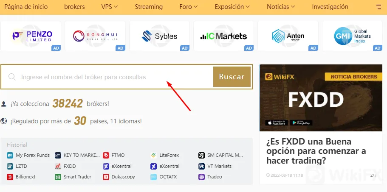Open the PENZO Limited ad card
The image size is (387, 192).
(x=31, y=36)
